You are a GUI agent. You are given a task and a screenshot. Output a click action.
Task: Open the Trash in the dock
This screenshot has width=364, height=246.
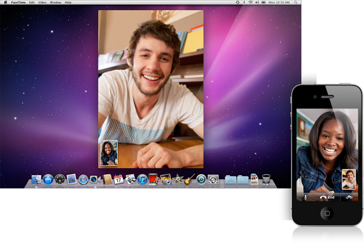pos(266,179)
